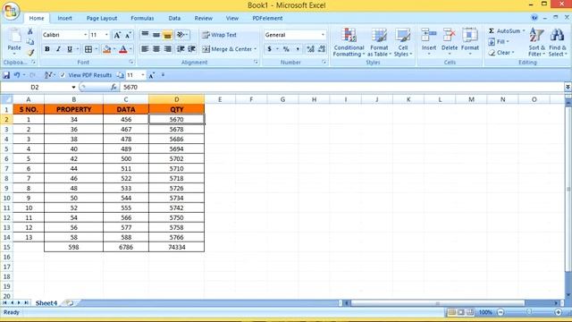Viewport: 572px width, 322px height.
Task: Click the Increase Decimal icon
Action: (x=310, y=49)
